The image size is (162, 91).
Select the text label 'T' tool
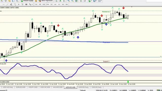coord(23,5)
